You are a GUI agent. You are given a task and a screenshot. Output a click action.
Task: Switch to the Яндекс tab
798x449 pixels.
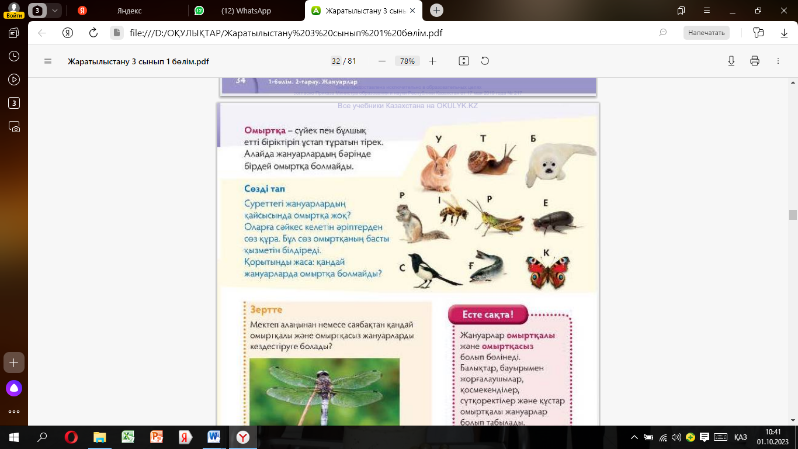tap(129, 11)
